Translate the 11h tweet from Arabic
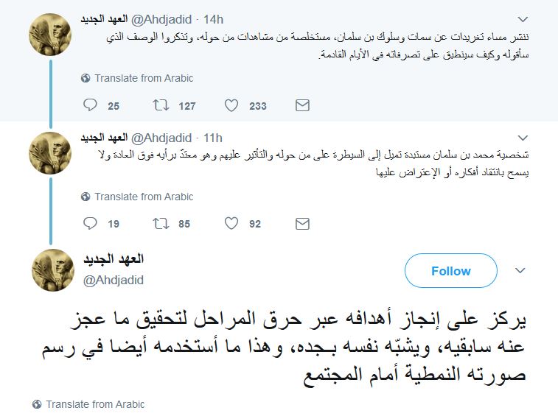 [x=143, y=197]
